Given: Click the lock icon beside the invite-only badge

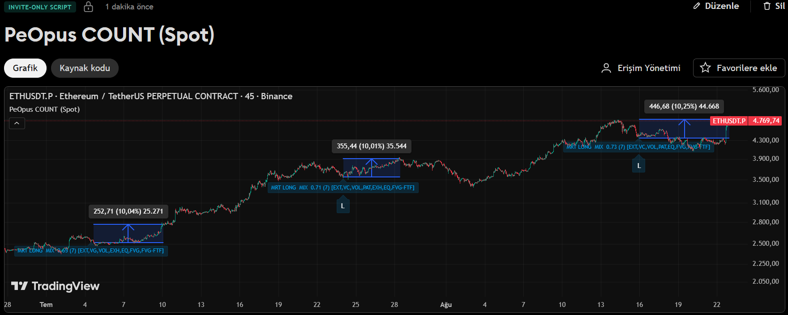Looking at the screenshot, I should (x=89, y=7).
